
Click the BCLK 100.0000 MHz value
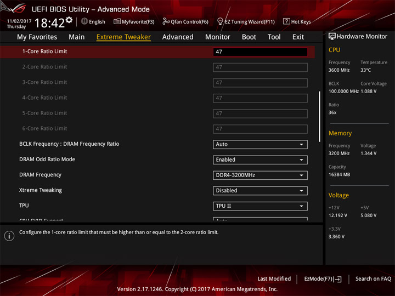point(343,92)
